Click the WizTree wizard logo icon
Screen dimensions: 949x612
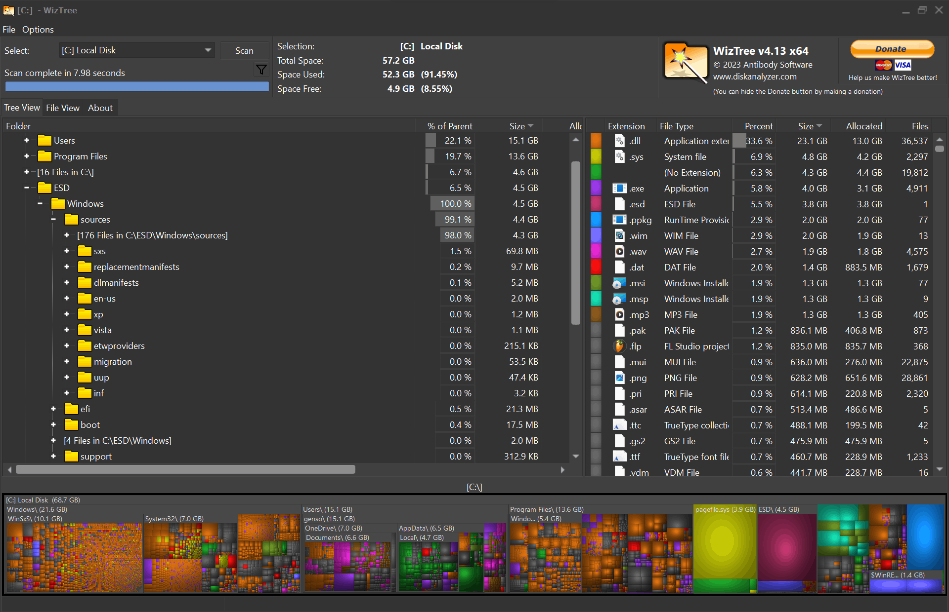[685, 62]
